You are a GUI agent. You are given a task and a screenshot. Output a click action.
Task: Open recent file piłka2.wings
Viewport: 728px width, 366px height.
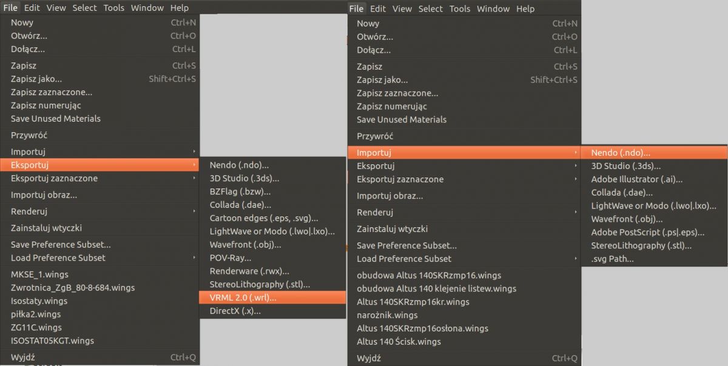(36, 314)
